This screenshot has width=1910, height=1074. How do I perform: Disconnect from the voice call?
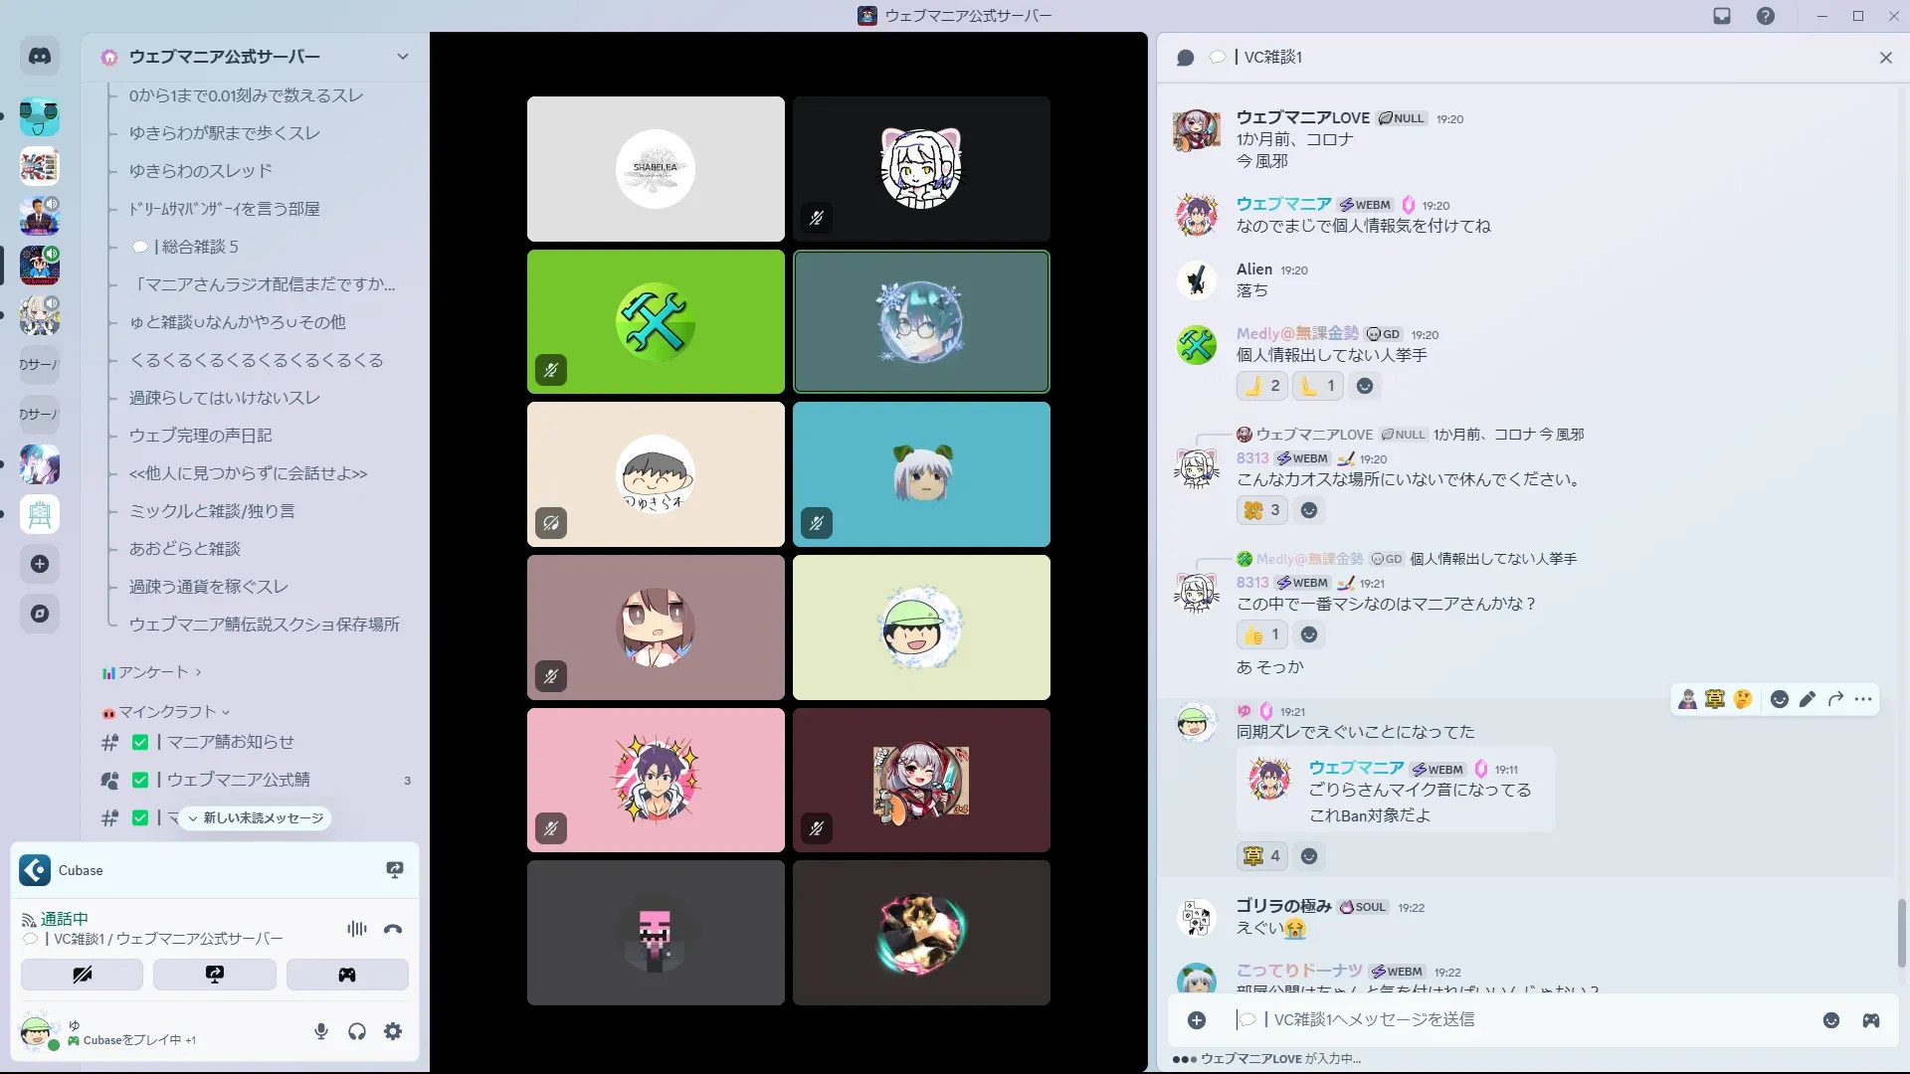[x=393, y=929]
